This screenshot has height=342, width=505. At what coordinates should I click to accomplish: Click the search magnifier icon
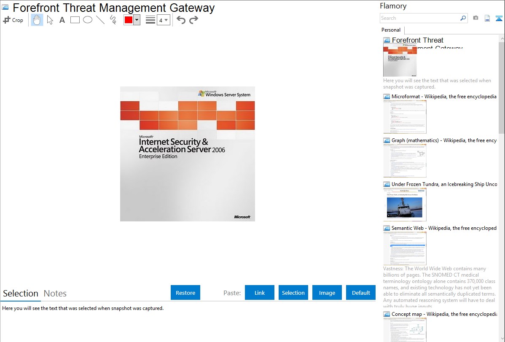(x=463, y=18)
